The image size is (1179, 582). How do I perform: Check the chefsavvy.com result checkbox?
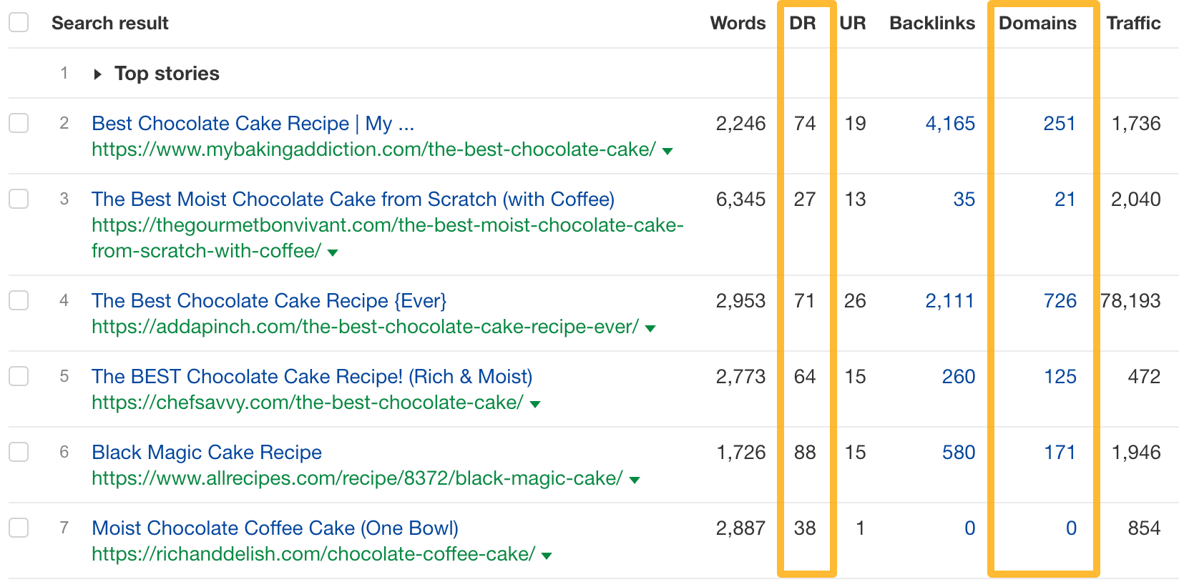click(19, 375)
